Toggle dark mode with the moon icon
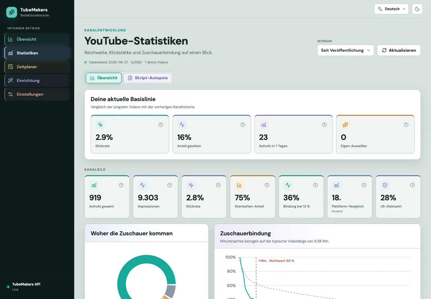 point(417,9)
